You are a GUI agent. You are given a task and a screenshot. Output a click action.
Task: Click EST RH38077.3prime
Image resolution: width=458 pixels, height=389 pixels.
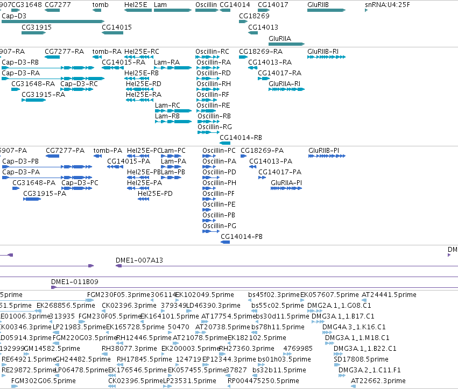coord(129,349)
